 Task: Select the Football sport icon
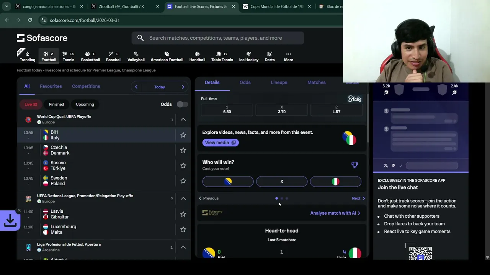point(49,57)
